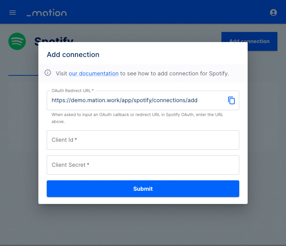Click the info icon beside Visit text
This screenshot has height=246, width=286.
coord(48,73)
